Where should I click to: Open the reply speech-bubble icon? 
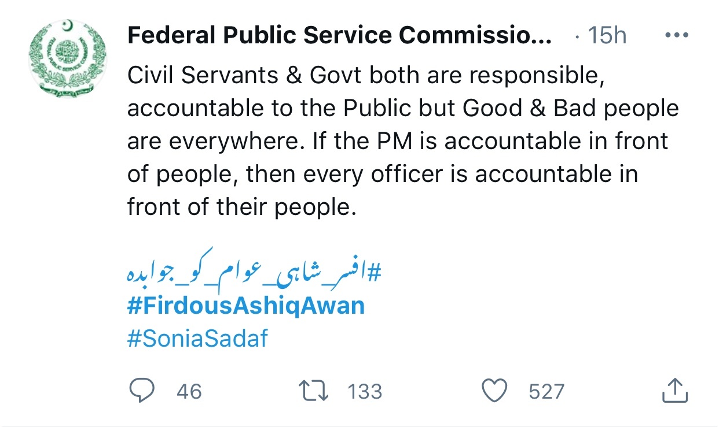pyautogui.click(x=142, y=391)
